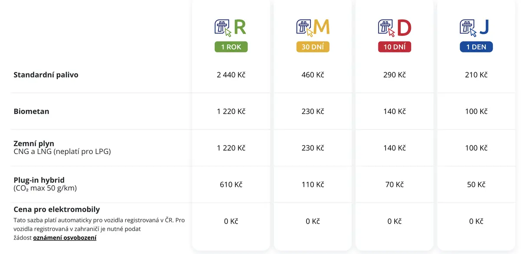Screen dimensions: 521x254
Task: Click the 210 Kč one-day standard price
Action: pyautogui.click(x=476, y=75)
